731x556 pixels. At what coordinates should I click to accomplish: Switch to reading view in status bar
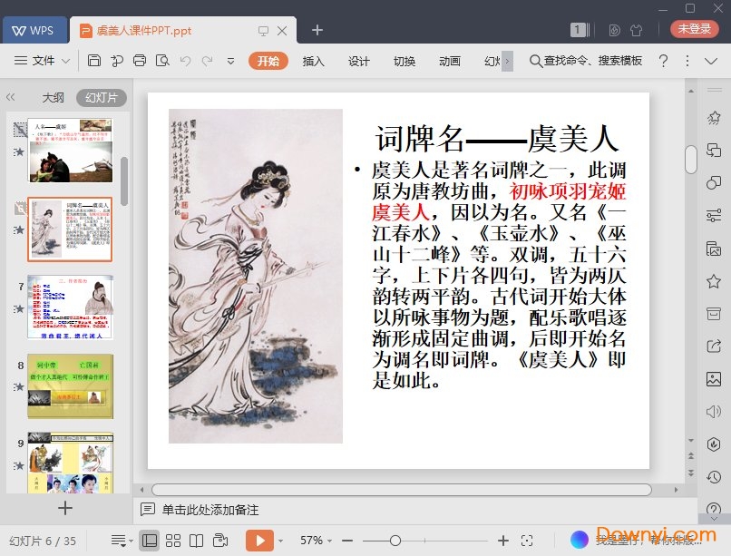(197, 541)
